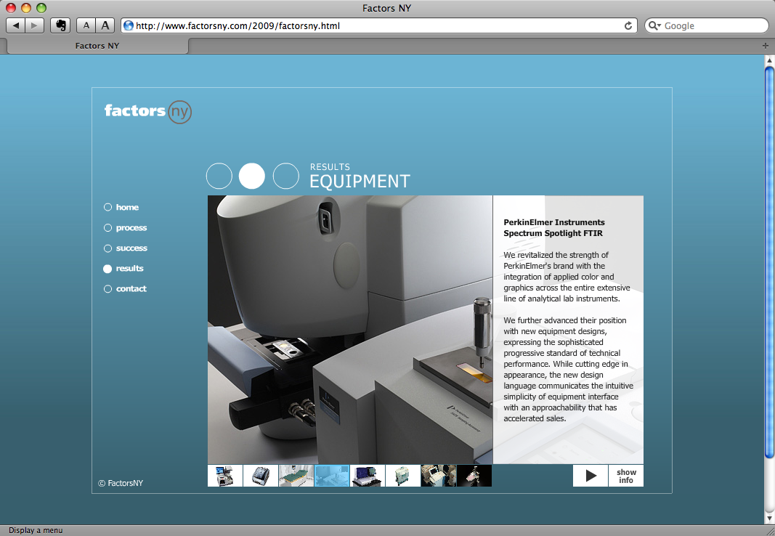Click the filled radio circle next to results

(107, 269)
